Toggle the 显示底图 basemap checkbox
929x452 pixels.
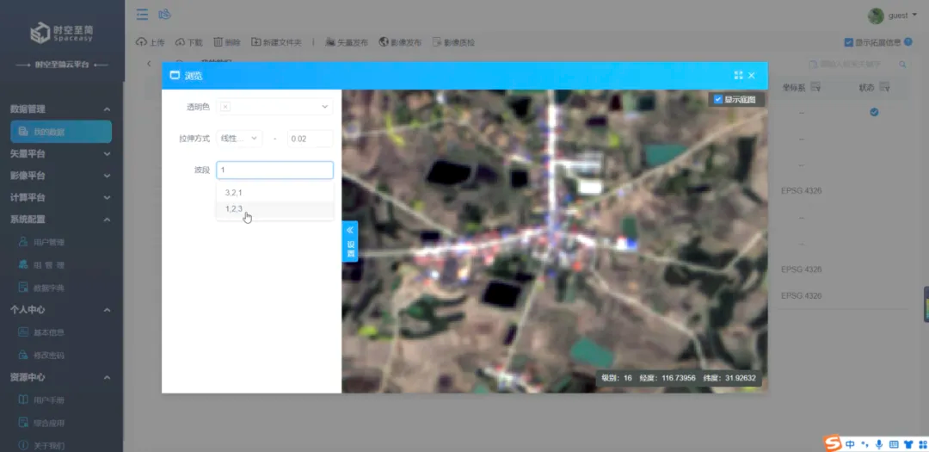pyautogui.click(x=718, y=99)
